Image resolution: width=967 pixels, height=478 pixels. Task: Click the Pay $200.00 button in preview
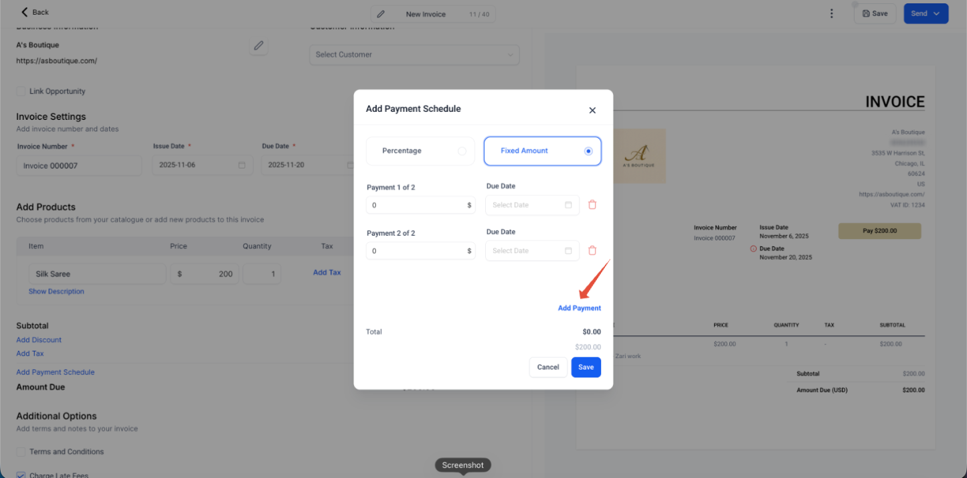pyautogui.click(x=879, y=231)
